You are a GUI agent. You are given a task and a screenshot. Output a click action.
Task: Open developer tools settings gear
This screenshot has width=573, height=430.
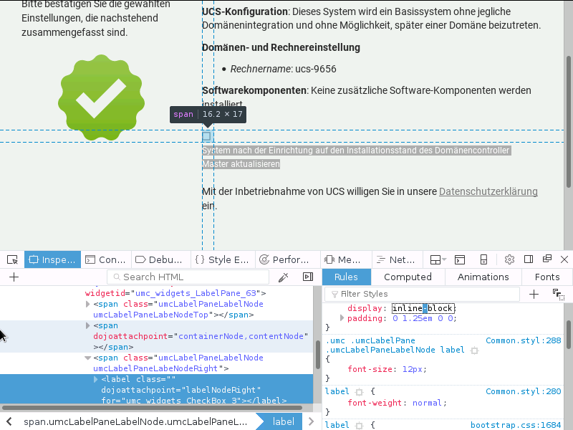click(x=509, y=259)
